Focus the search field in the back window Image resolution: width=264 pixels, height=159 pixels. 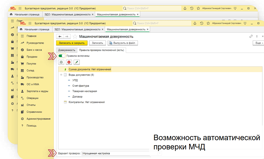click(x=152, y=9)
